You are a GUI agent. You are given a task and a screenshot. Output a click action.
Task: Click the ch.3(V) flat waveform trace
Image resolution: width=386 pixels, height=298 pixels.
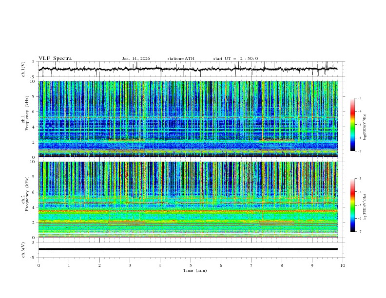[x=190, y=249]
